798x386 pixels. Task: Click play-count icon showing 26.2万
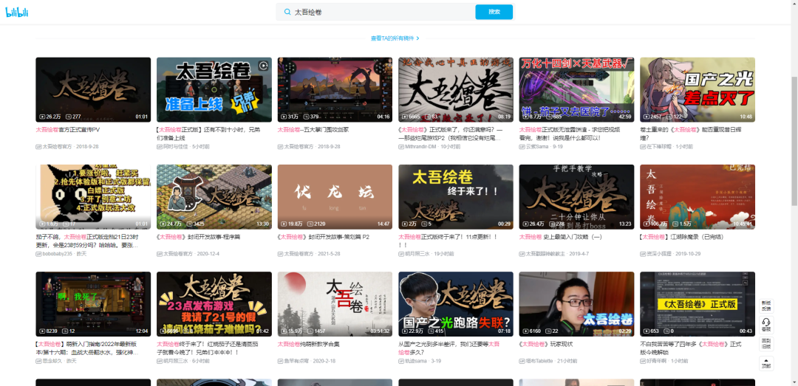point(42,117)
